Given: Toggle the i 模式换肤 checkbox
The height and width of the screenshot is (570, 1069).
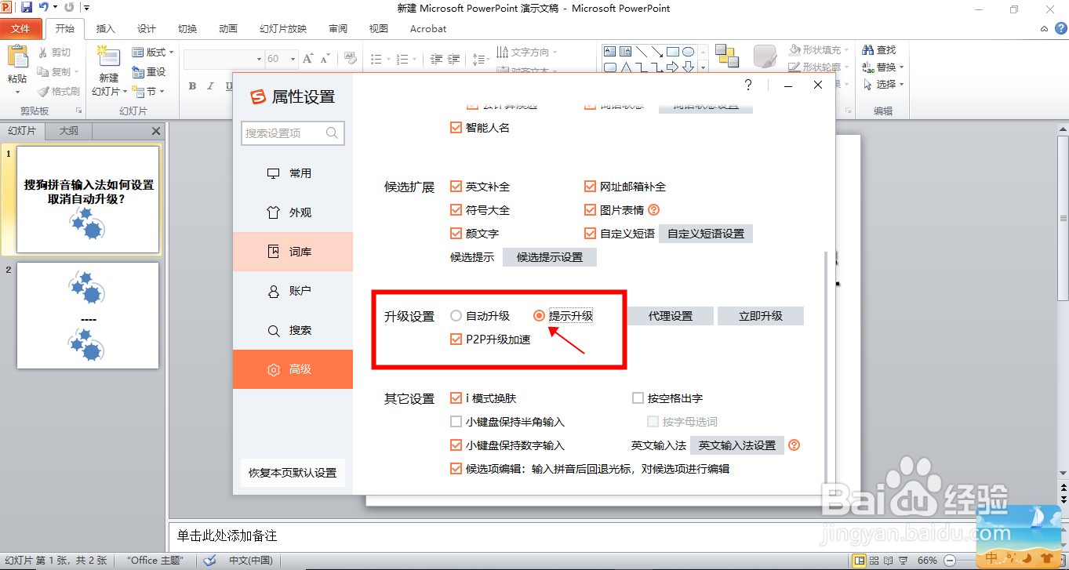Looking at the screenshot, I should pos(456,398).
